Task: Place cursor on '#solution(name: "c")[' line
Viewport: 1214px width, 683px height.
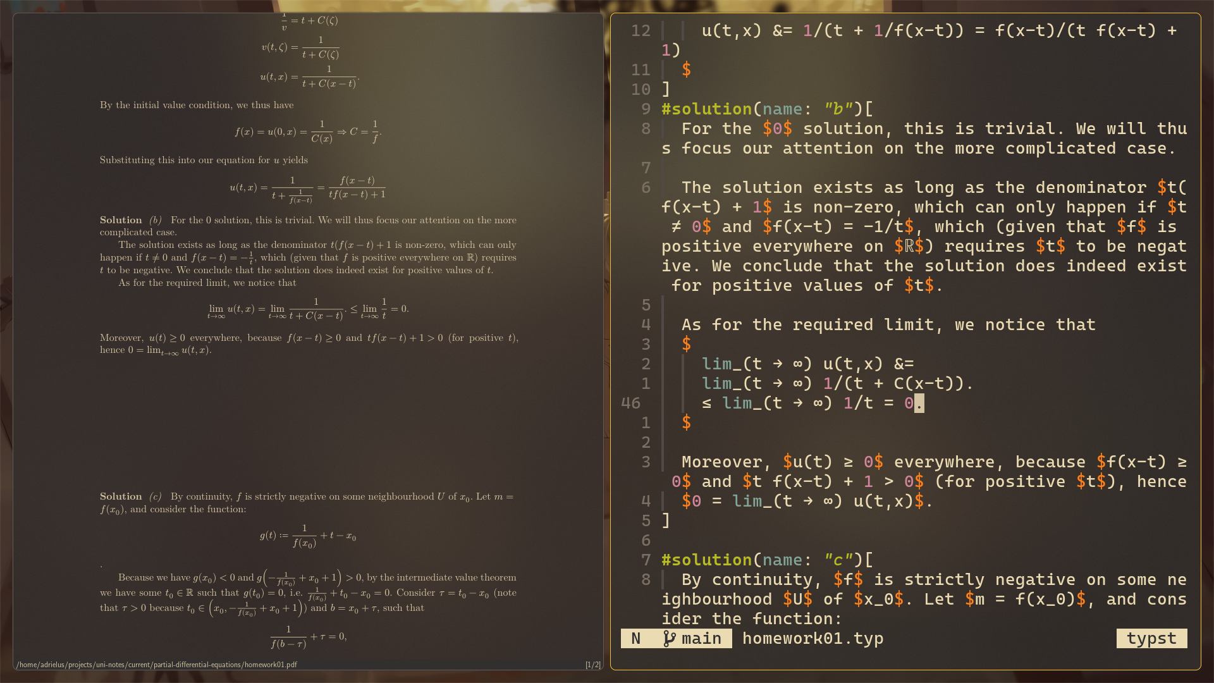Action: (x=767, y=560)
